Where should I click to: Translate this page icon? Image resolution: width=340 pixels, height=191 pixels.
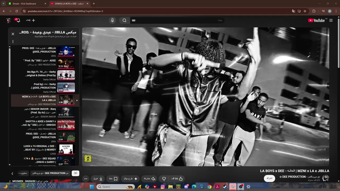[x=293, y=11]
